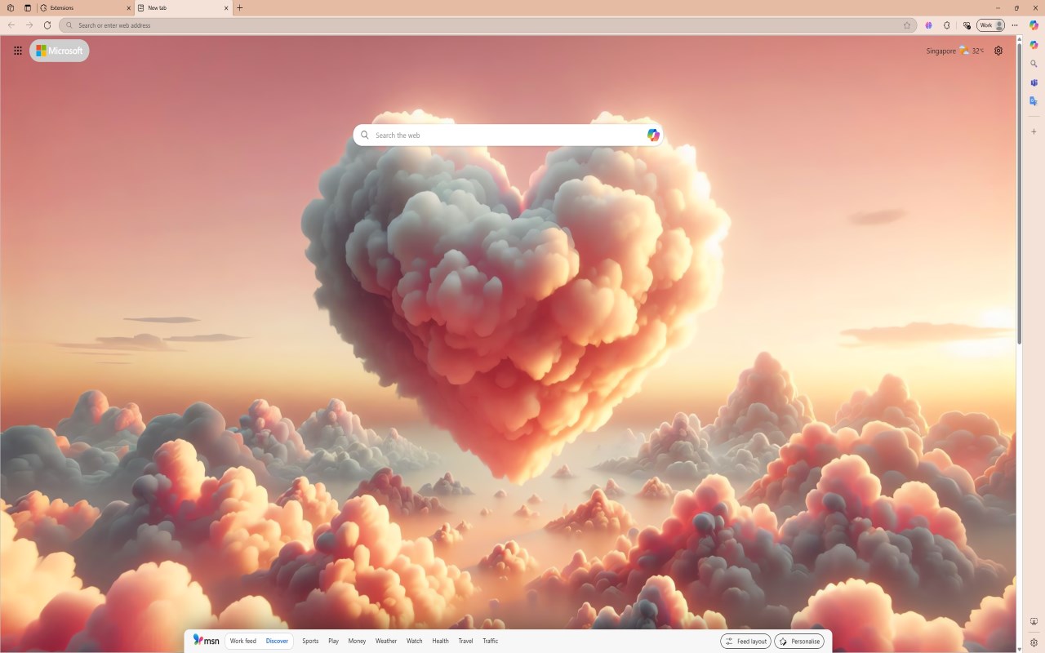Open Copilot icon in the toolbar
Image resolution: width=1045 pixels, height=653 pixels.
1034,25
